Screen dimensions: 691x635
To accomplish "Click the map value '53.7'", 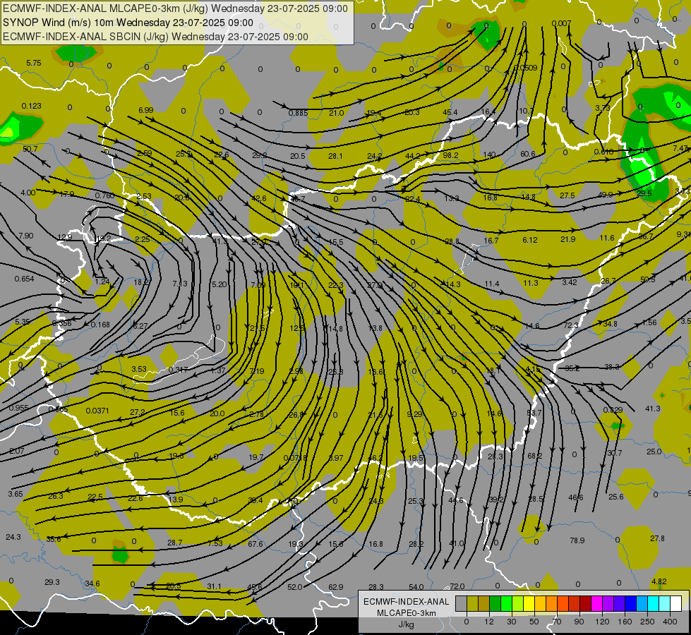I will coord(534,413).
